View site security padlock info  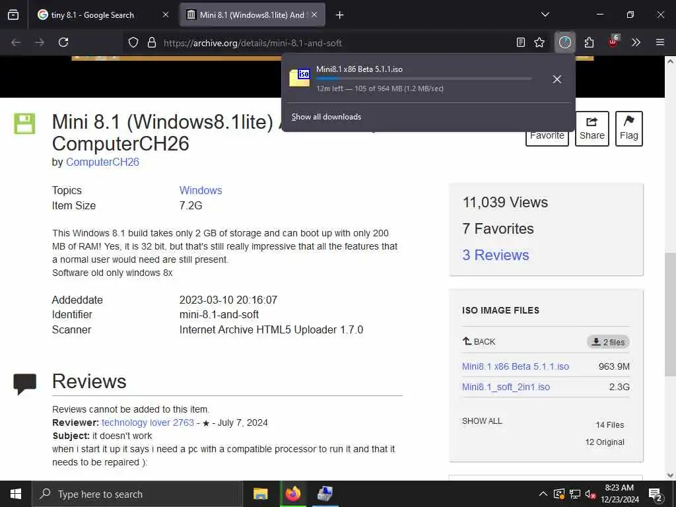[x=151, y=42]
